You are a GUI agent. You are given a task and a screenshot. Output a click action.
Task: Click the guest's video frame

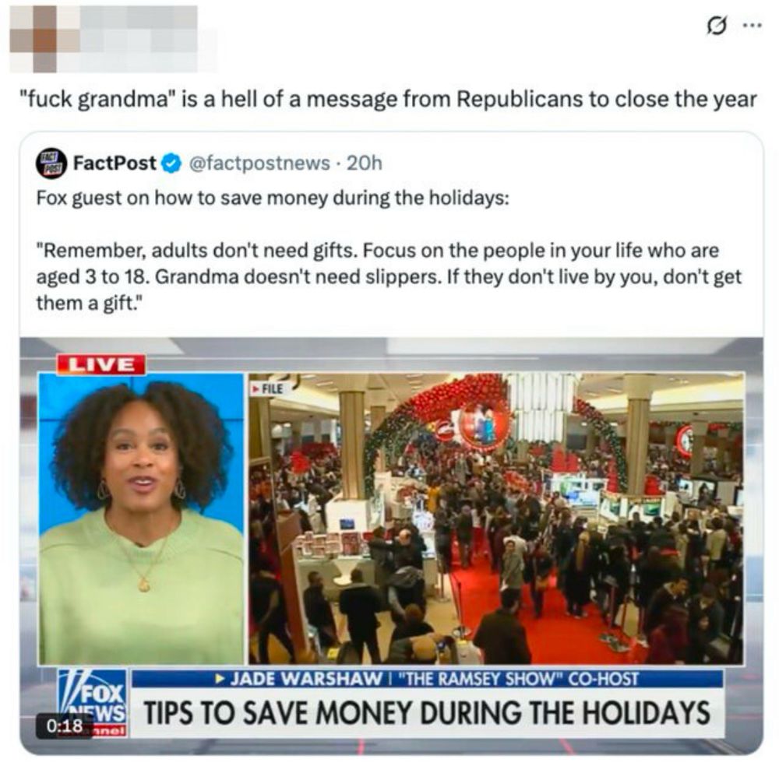point(142,518)
